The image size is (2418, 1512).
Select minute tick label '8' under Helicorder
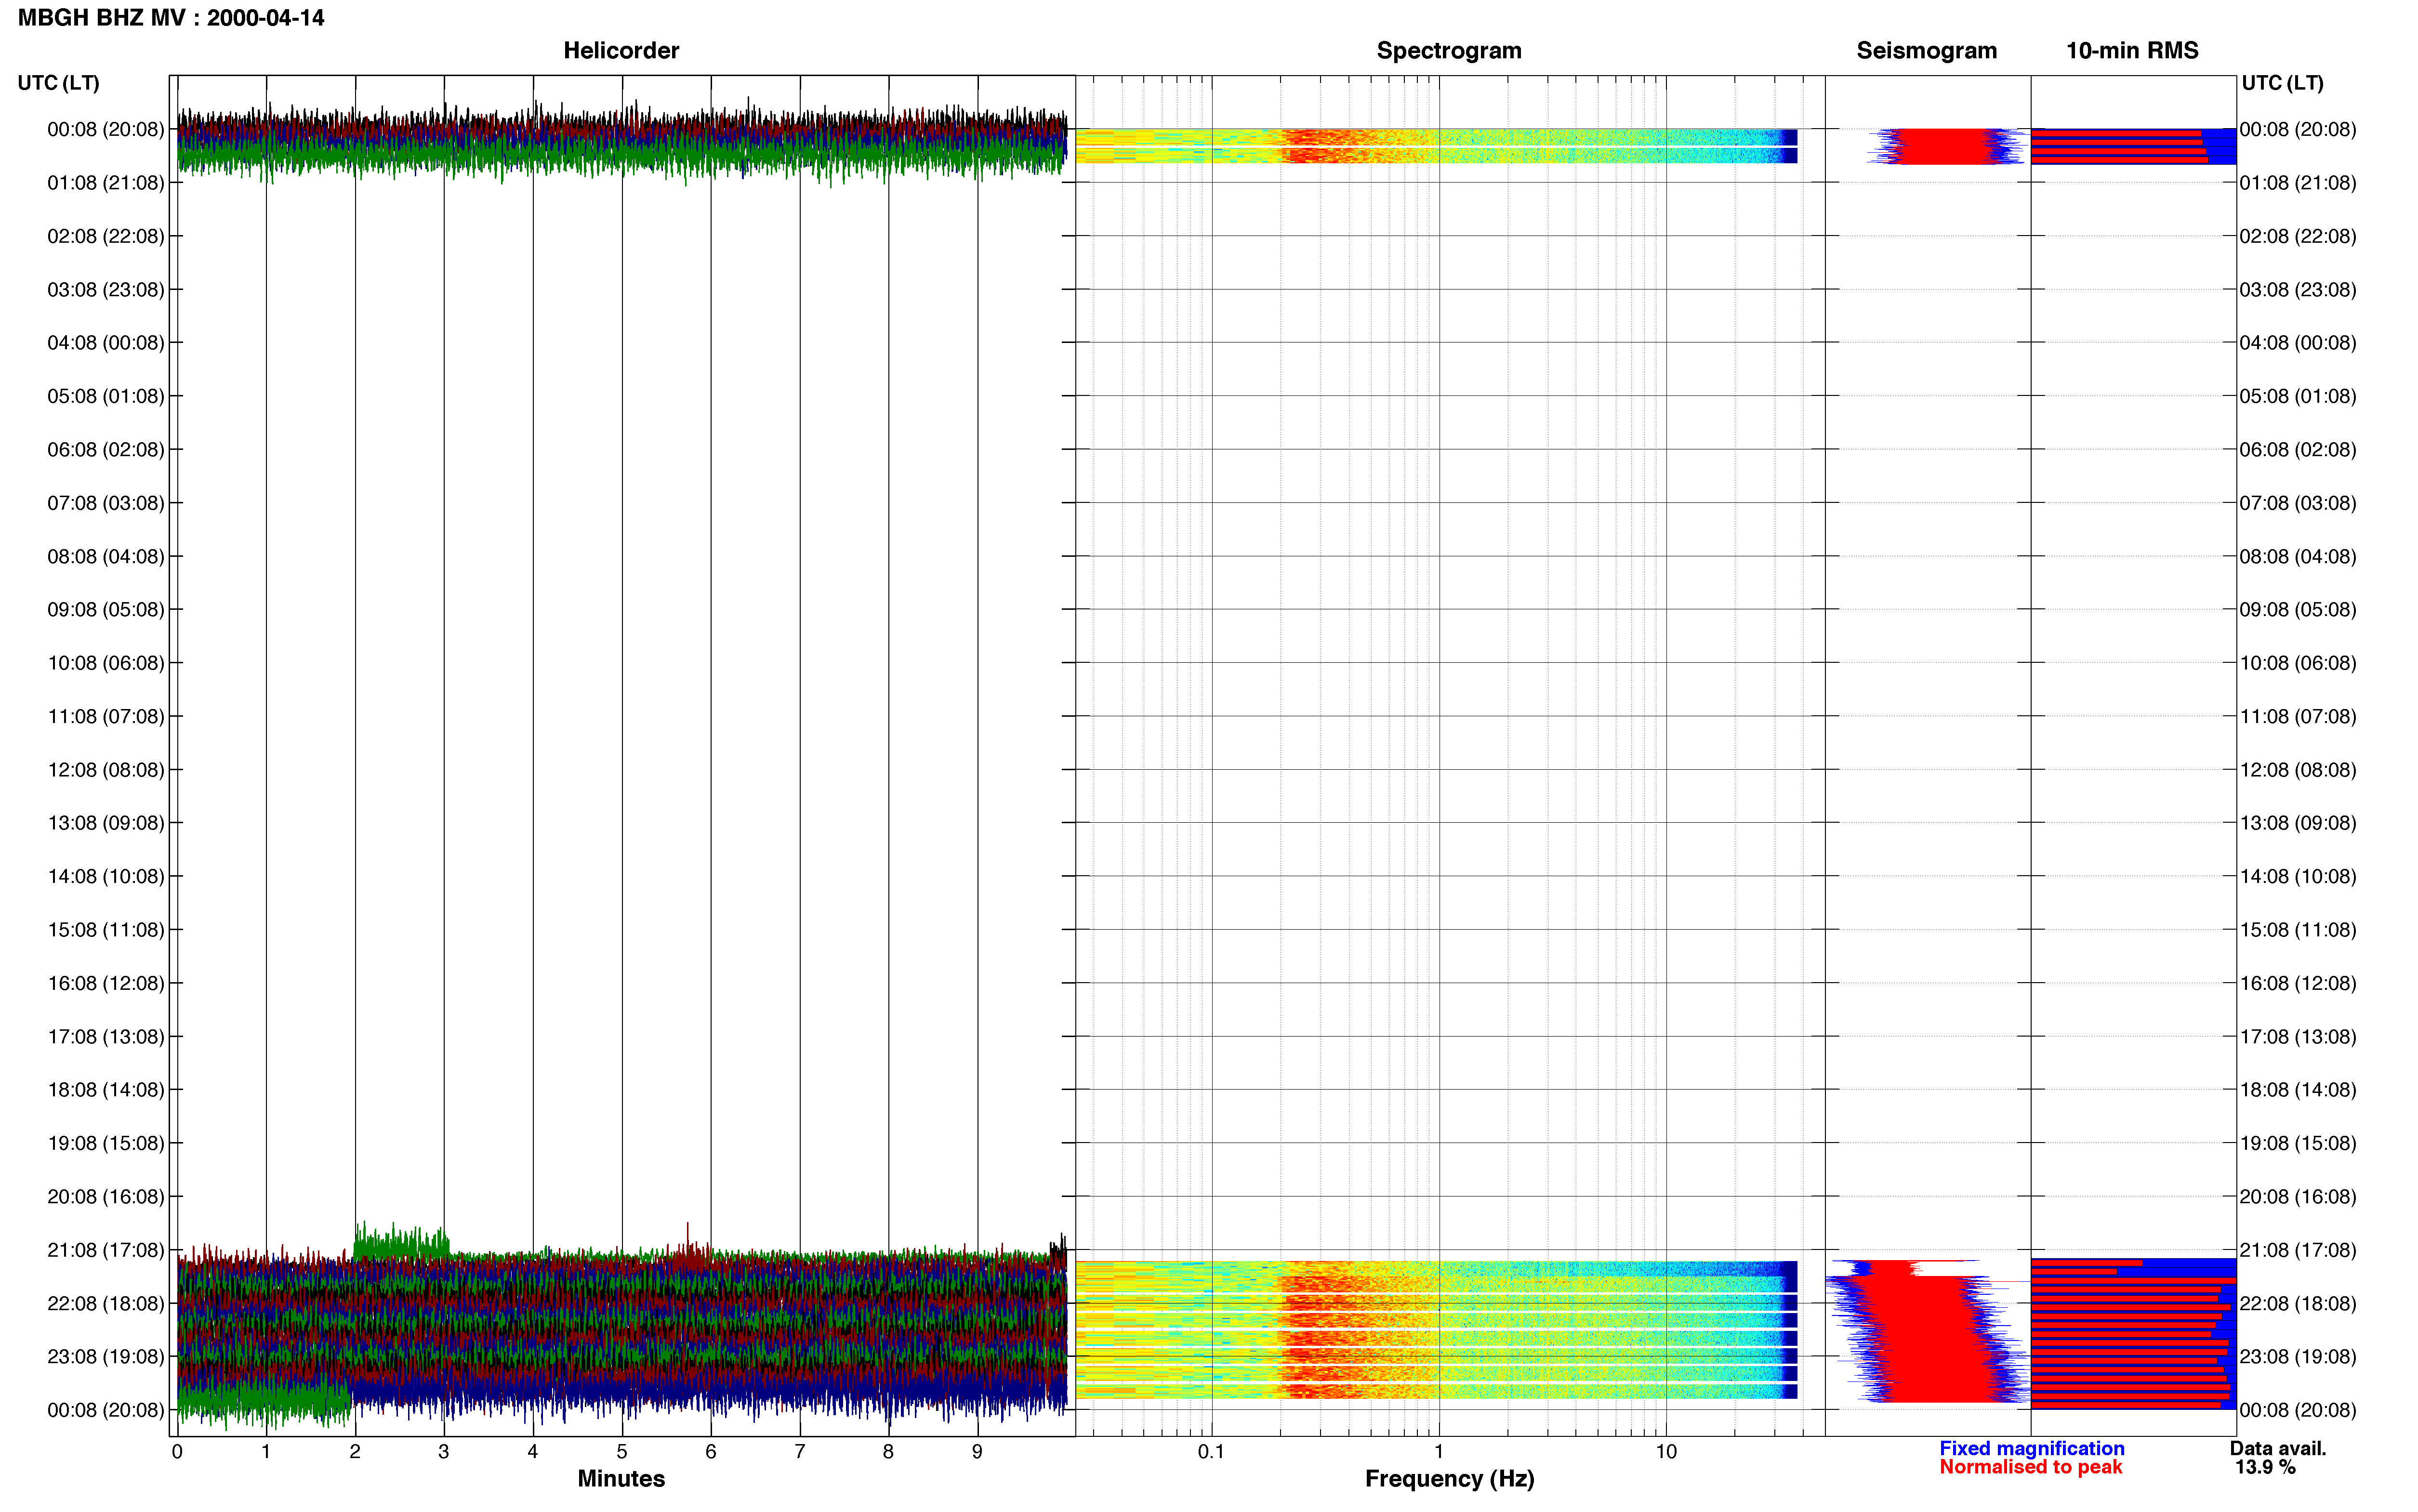[x=888, y=1452]
